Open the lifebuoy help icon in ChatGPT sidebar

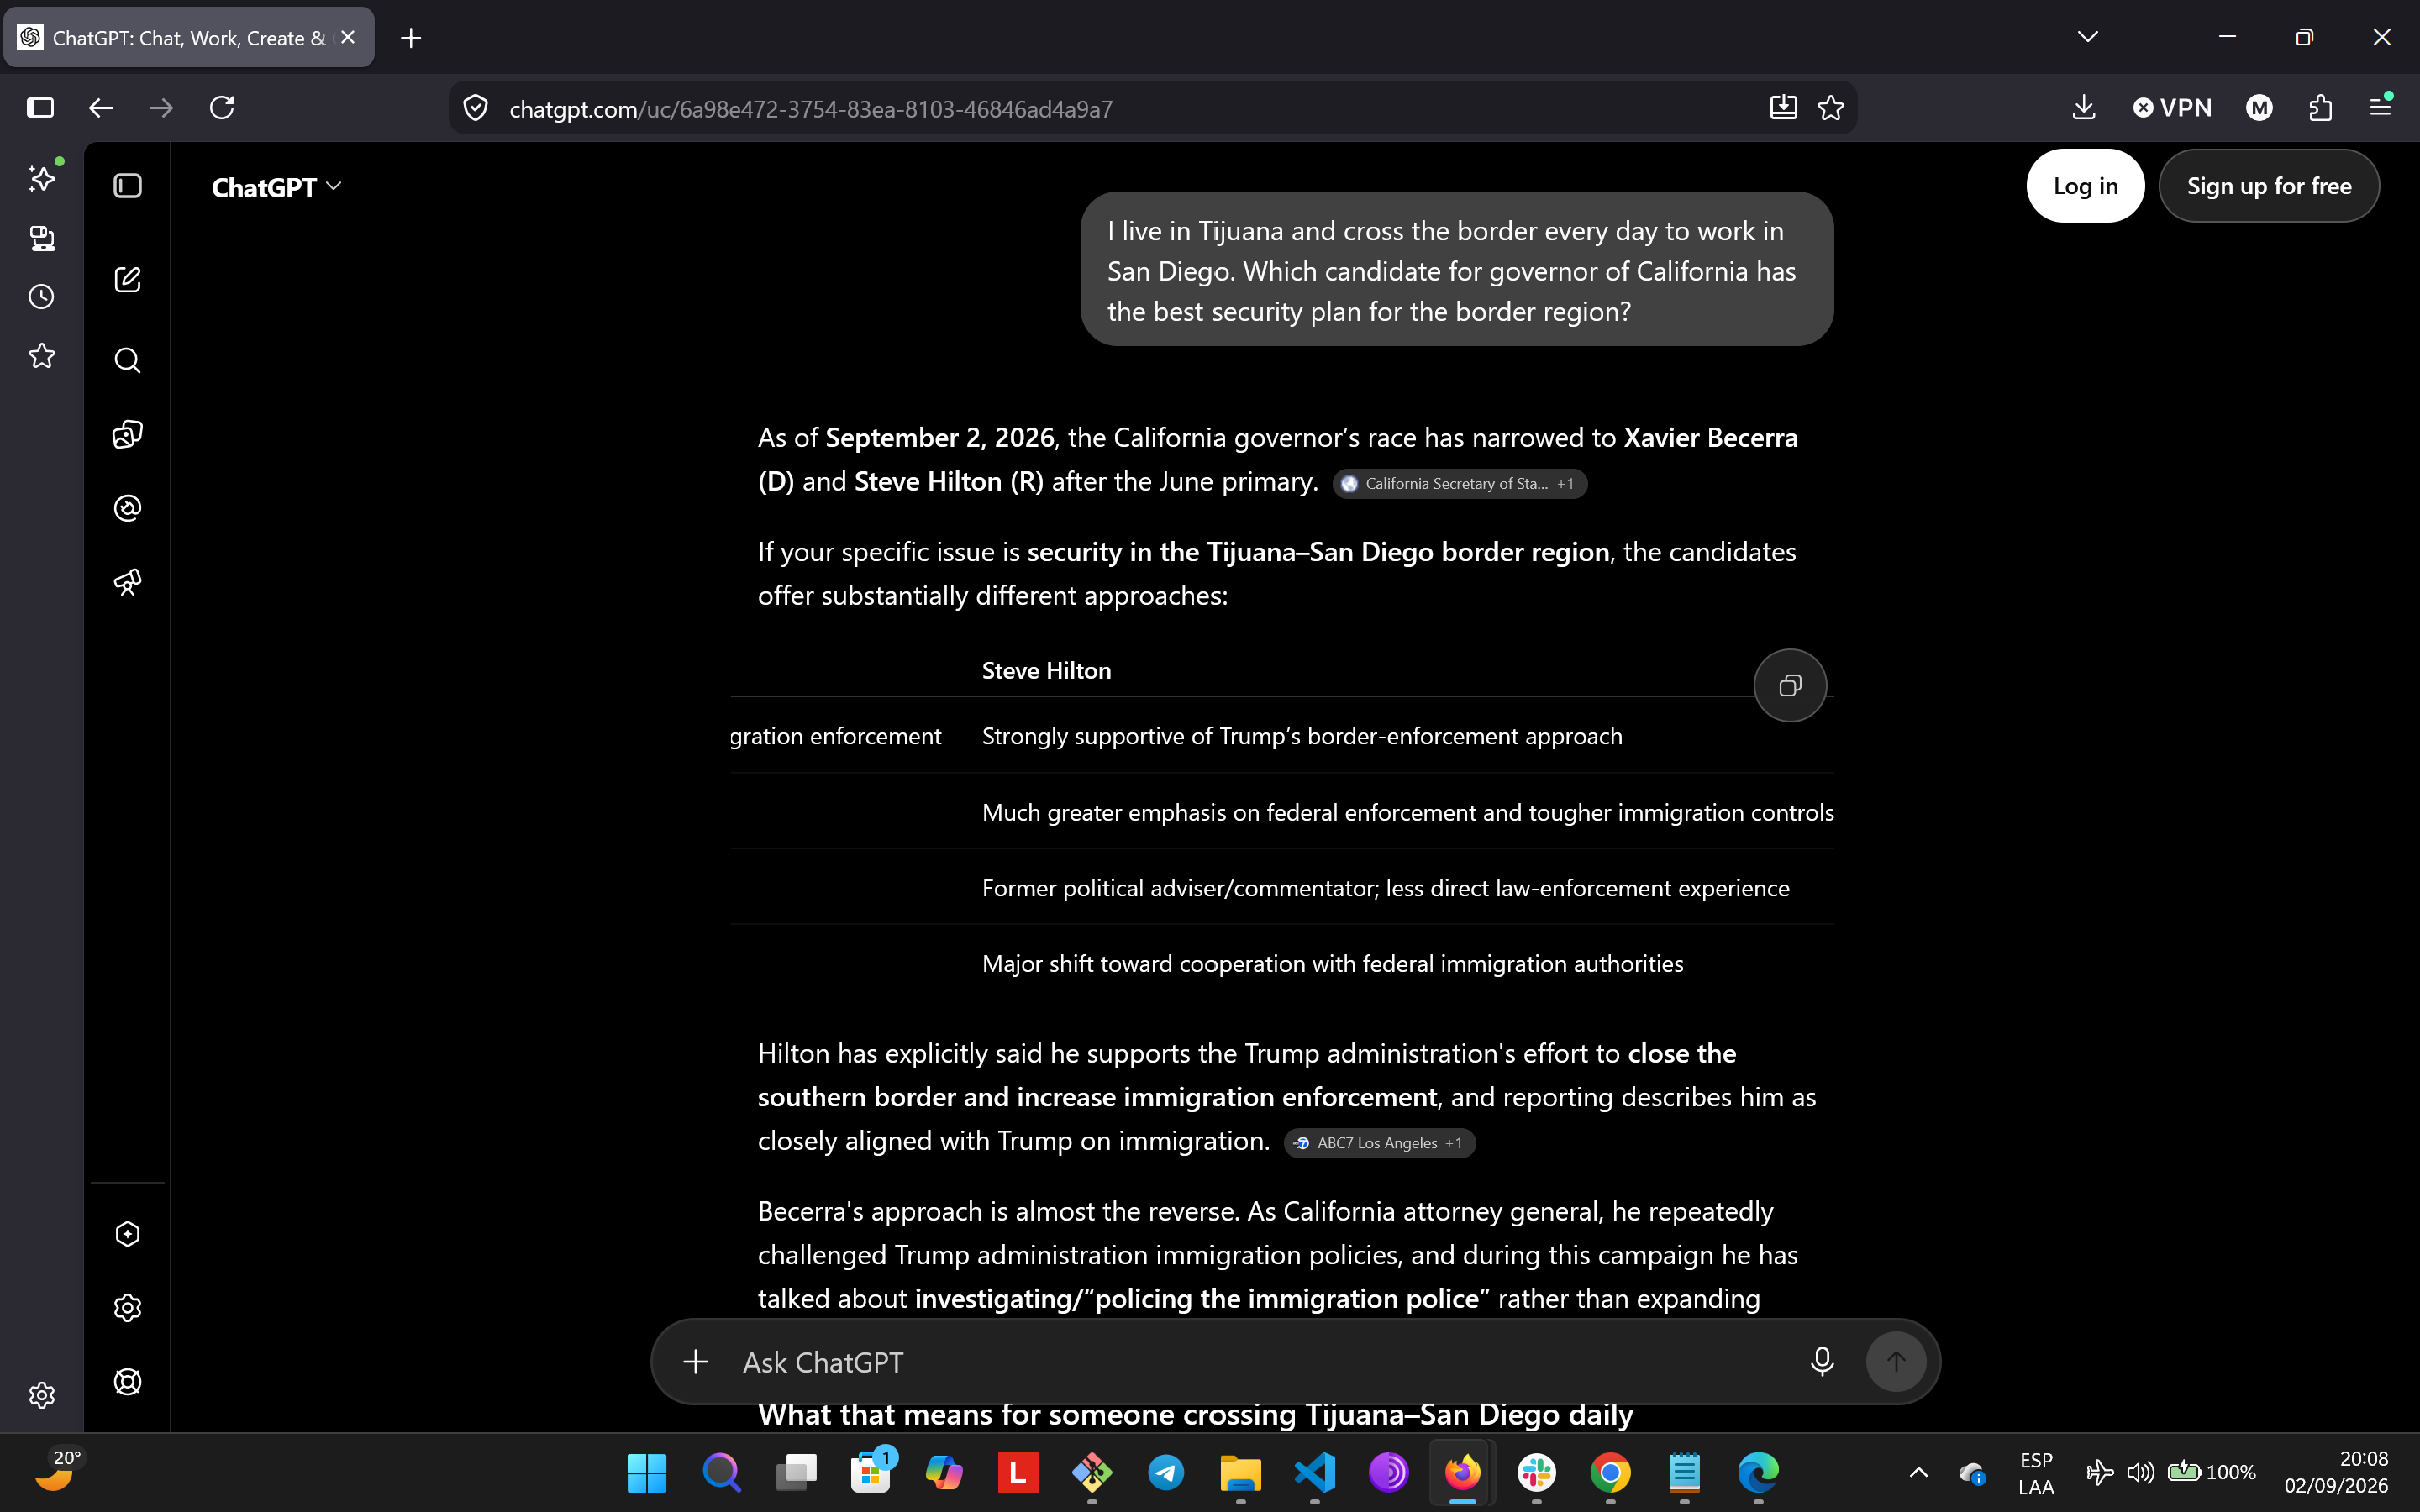click(x=128, y=1382)
